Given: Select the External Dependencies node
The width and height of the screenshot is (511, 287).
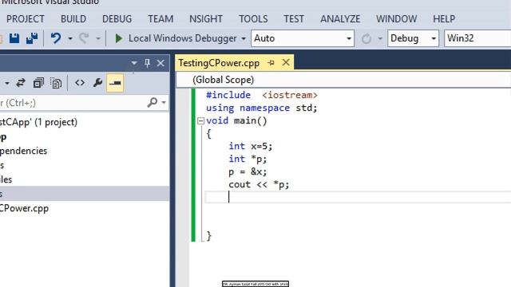Looking at the screenshot, I should [x=23, y=151].
